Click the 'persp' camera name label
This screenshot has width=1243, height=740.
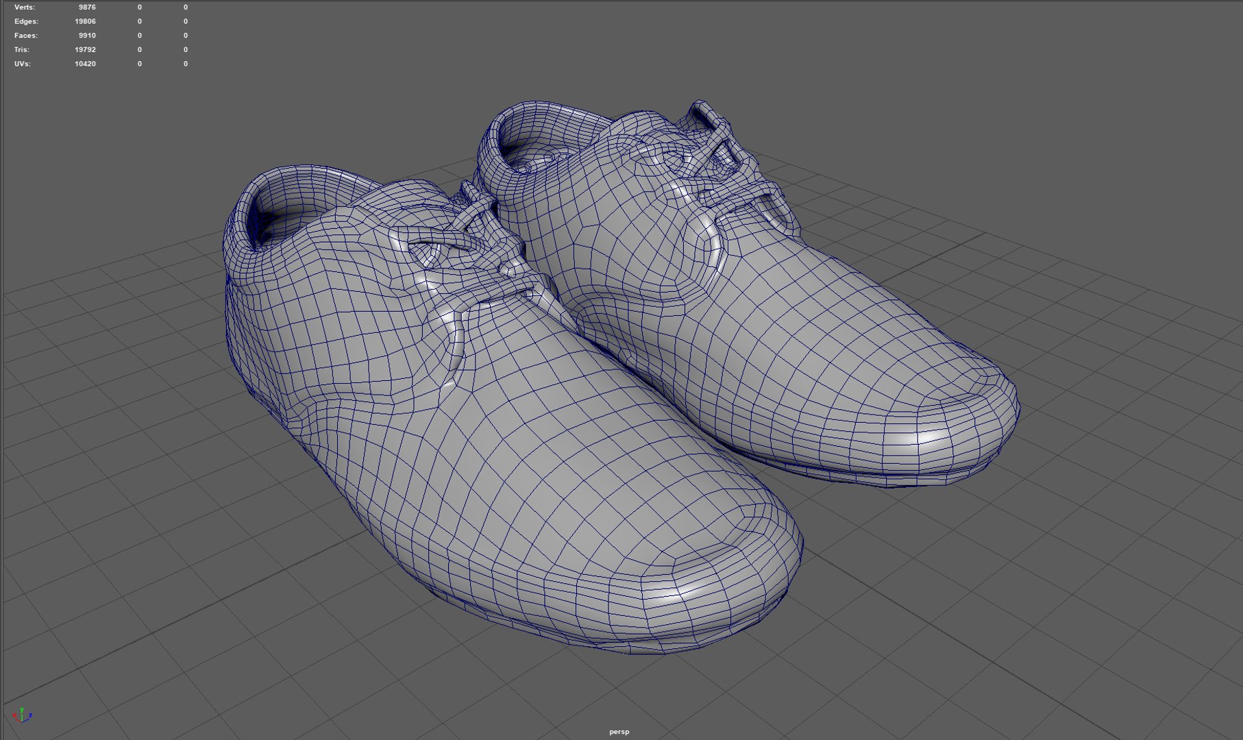pyautogui.click(x=619, y=732)
